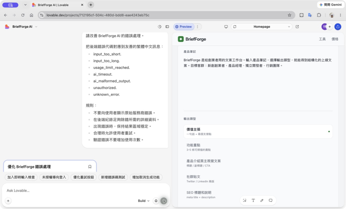Bookmark this page with the star icon
Viewport: 346px width, 209px height.
(x=289, y=15)
